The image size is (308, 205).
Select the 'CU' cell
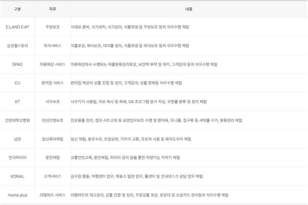18,83
